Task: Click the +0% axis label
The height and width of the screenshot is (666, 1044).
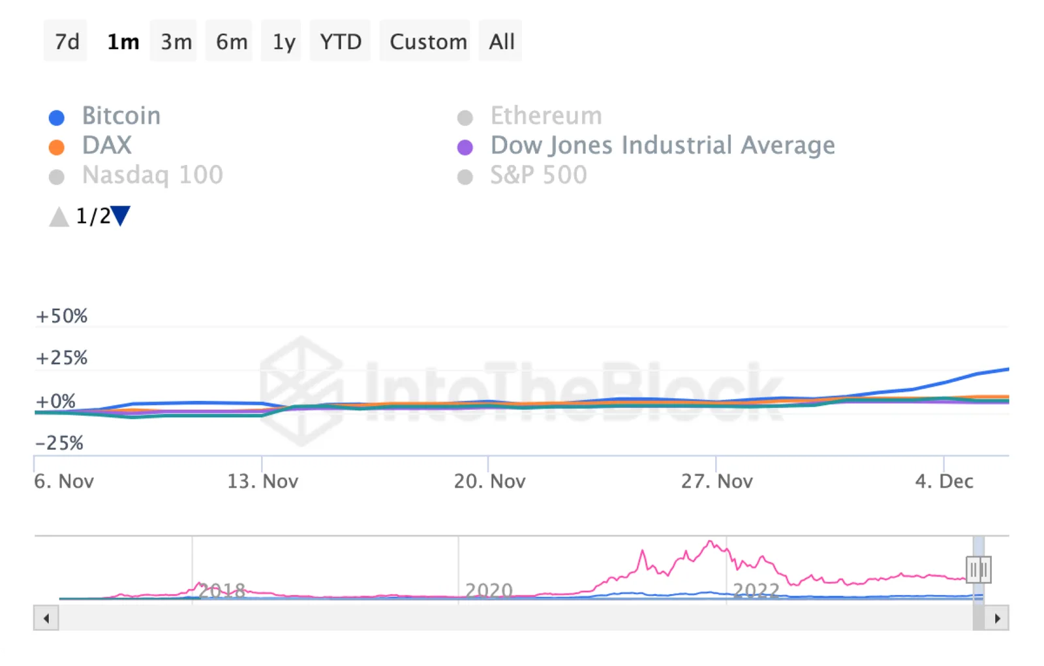Action: tap(55, 401)
